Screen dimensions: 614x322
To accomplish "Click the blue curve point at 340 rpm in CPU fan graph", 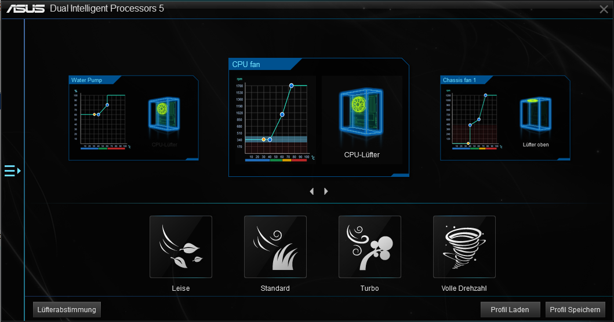I will pyautogui.click(x=270, y=139).
